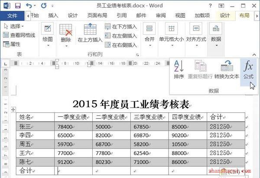Image resolution: width=260 pixels, height=178 pixels.
Task: Toggle 查看网格线 View Gridlines
Action: [x=19, y=35]
